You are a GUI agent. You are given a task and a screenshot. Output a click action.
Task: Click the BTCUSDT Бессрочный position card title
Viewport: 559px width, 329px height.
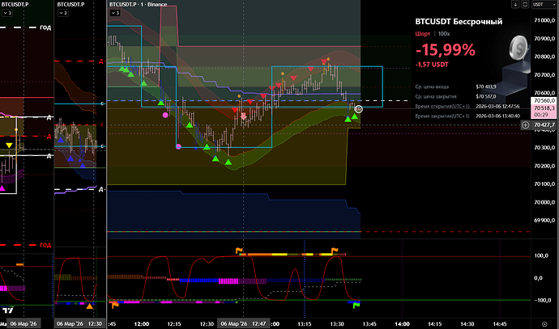459,19
